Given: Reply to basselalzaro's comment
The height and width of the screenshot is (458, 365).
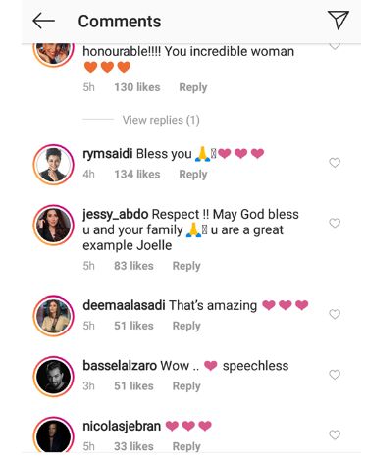Looking at the screenshot, I should coord(186,386).
